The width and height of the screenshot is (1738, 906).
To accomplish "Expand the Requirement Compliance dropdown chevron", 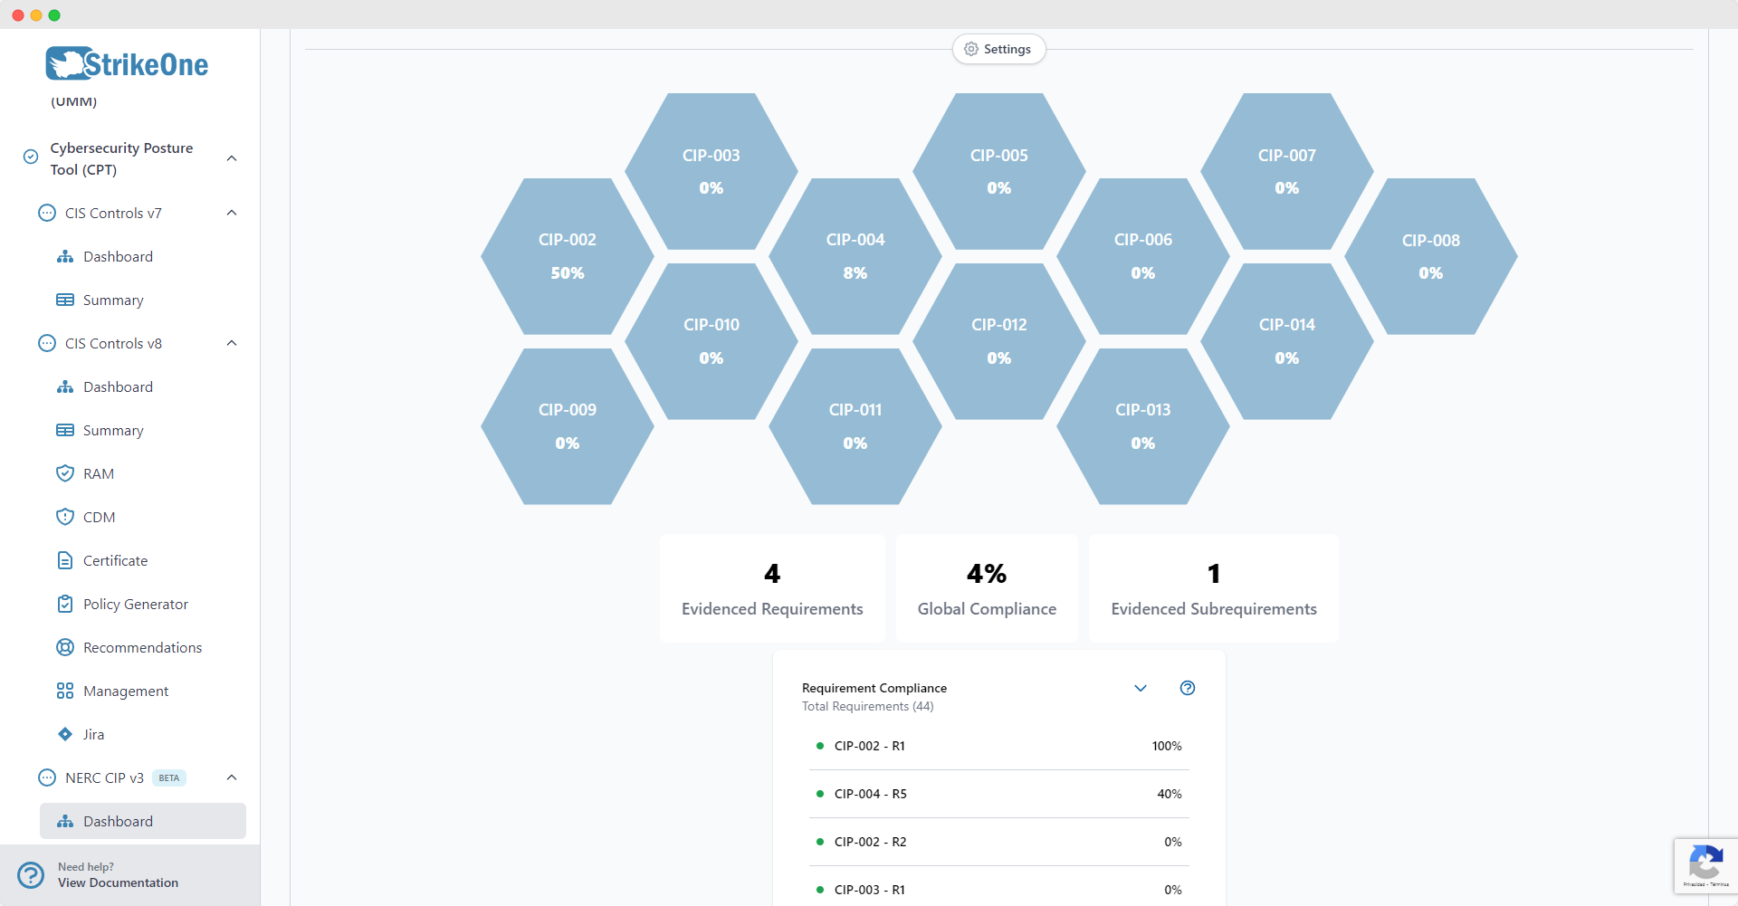I will tap(1141, 688).
